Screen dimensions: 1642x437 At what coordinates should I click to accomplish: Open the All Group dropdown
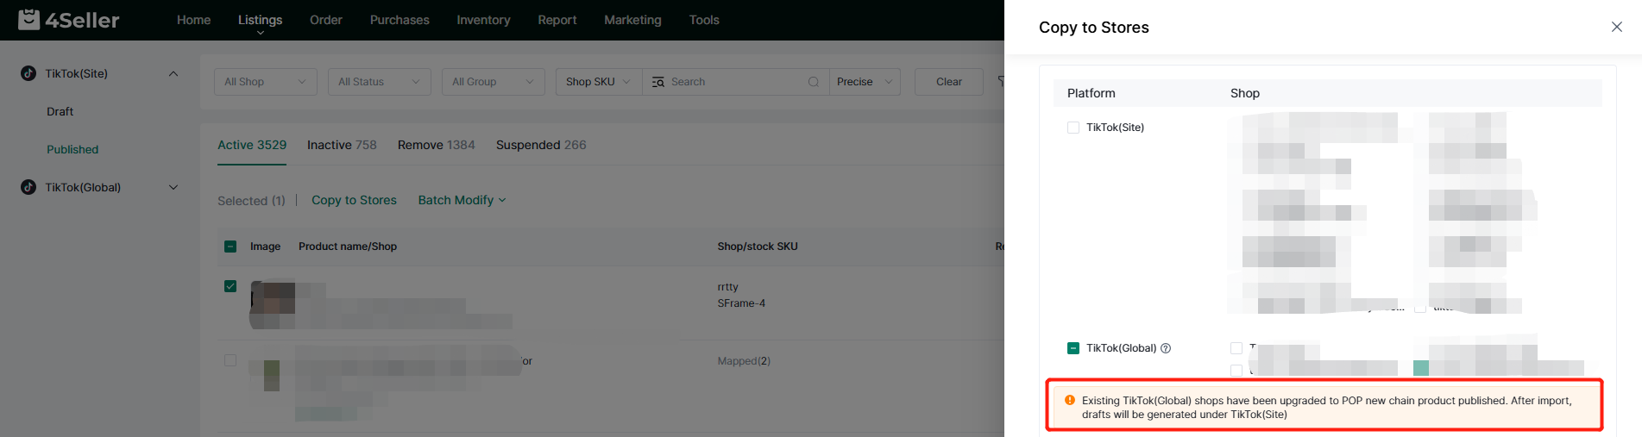pos(494,82)
